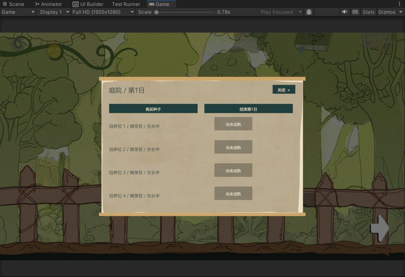Screen dimensions: 405x277
Task: Open the Animator tab
Action: coord(48,4)
